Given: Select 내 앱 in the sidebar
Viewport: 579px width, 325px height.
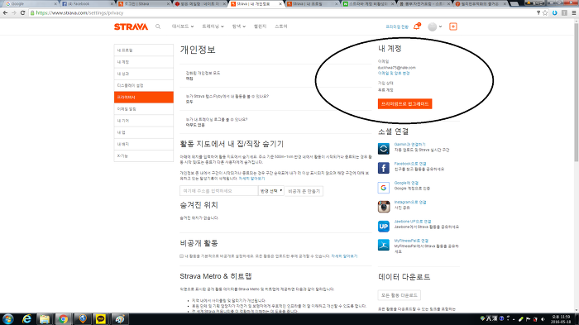Looking at the screenshot, I should click(144, 132).
